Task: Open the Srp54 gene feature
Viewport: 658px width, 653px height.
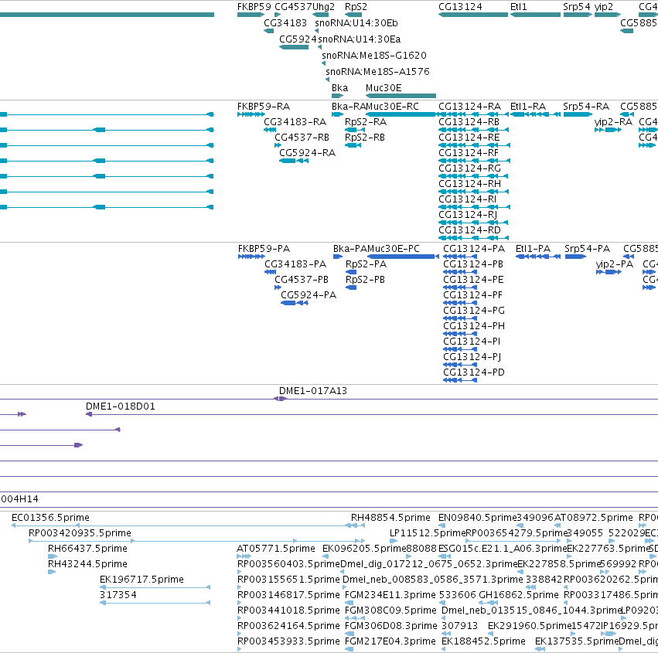Action: [x=578, y=15]
